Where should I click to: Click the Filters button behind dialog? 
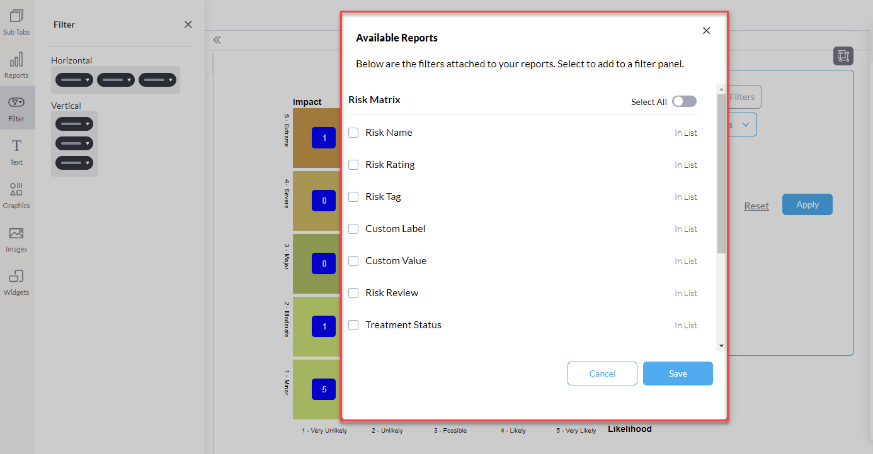pyautogui.click(x=745, y=97)
